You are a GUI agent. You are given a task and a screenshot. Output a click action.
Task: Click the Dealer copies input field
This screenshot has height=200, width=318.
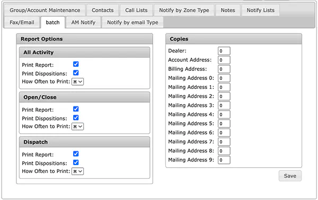tap(224, 51)
